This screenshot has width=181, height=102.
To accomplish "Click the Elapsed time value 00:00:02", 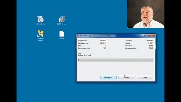I will pyautogui.click(x=103, y=41).
